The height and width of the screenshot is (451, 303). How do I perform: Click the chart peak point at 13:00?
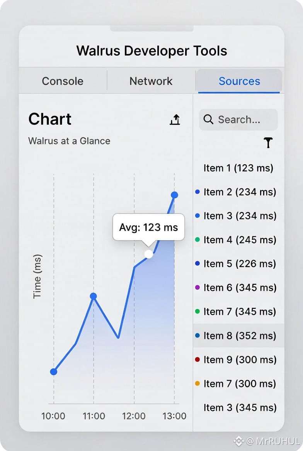174,195
